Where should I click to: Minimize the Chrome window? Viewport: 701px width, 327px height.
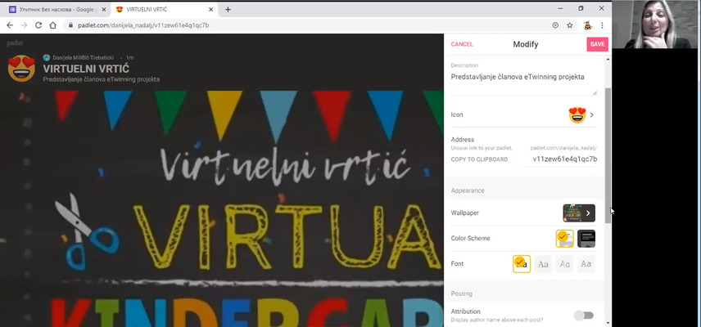click(x=561, y=8)
